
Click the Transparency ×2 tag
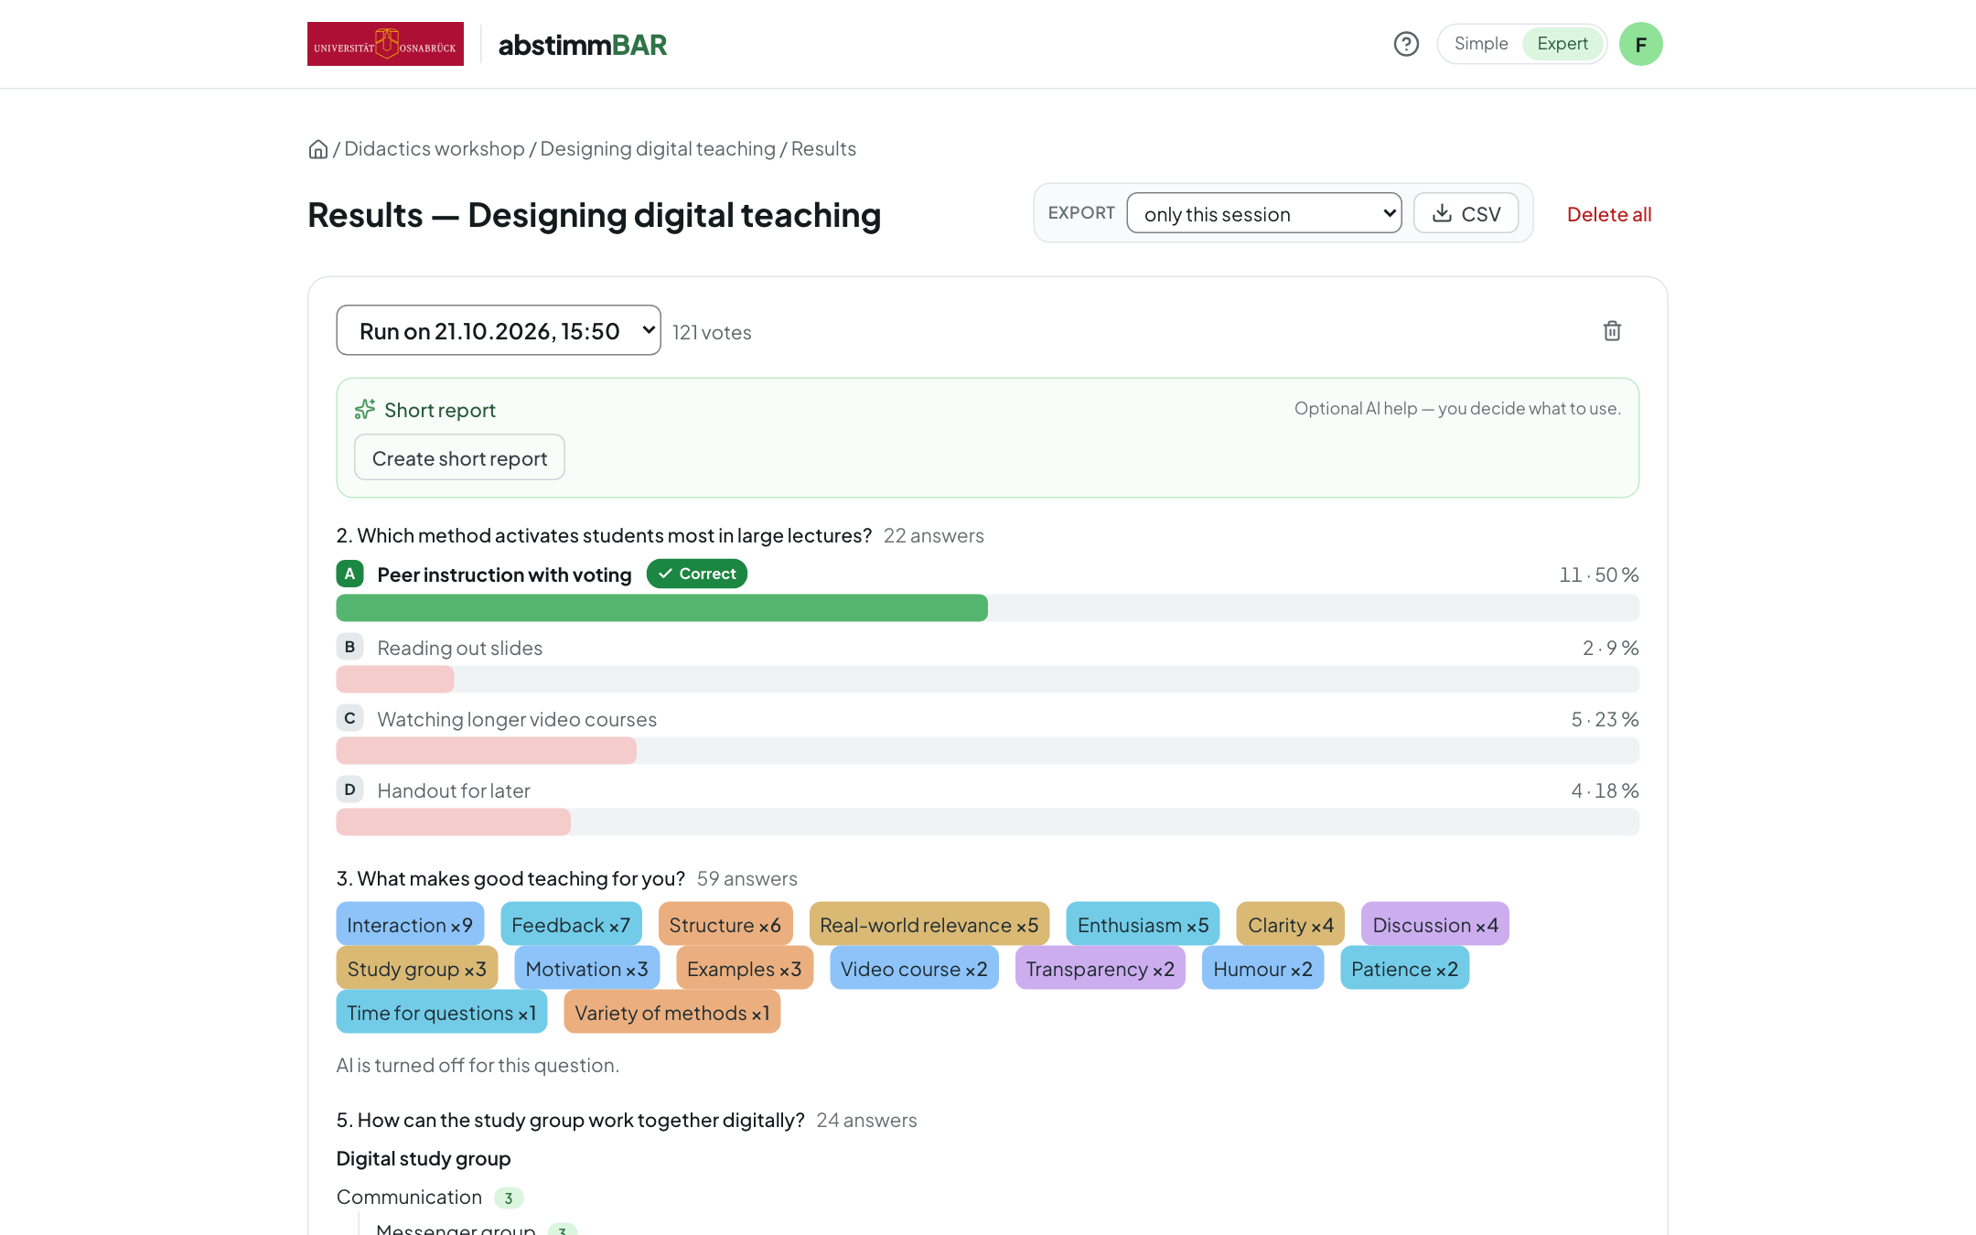click(x=1100, y=969)
